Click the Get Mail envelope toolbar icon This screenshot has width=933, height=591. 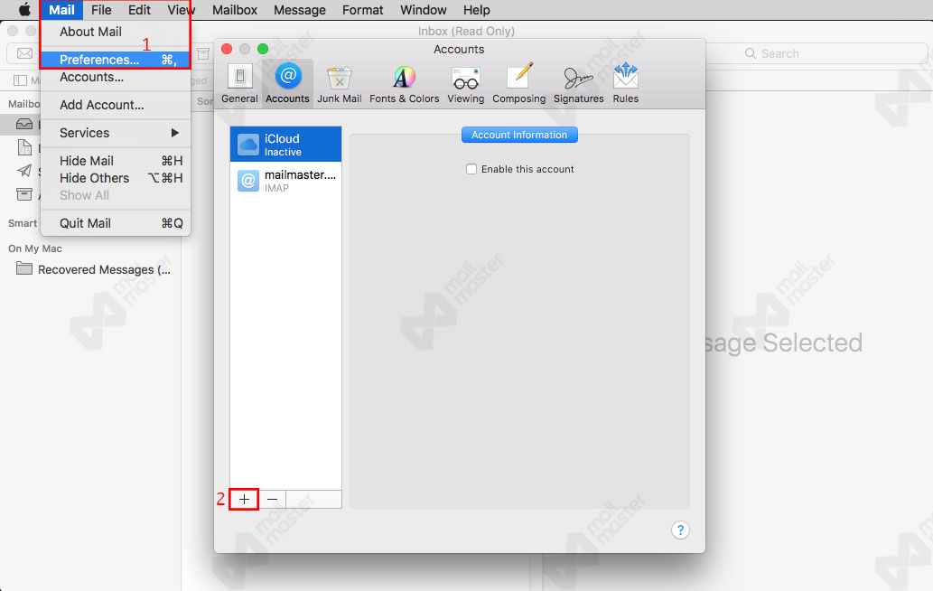coord(24,53)
